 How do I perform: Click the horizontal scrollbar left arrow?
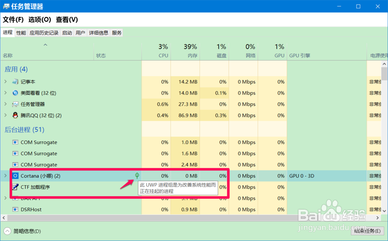coord(4,218)
